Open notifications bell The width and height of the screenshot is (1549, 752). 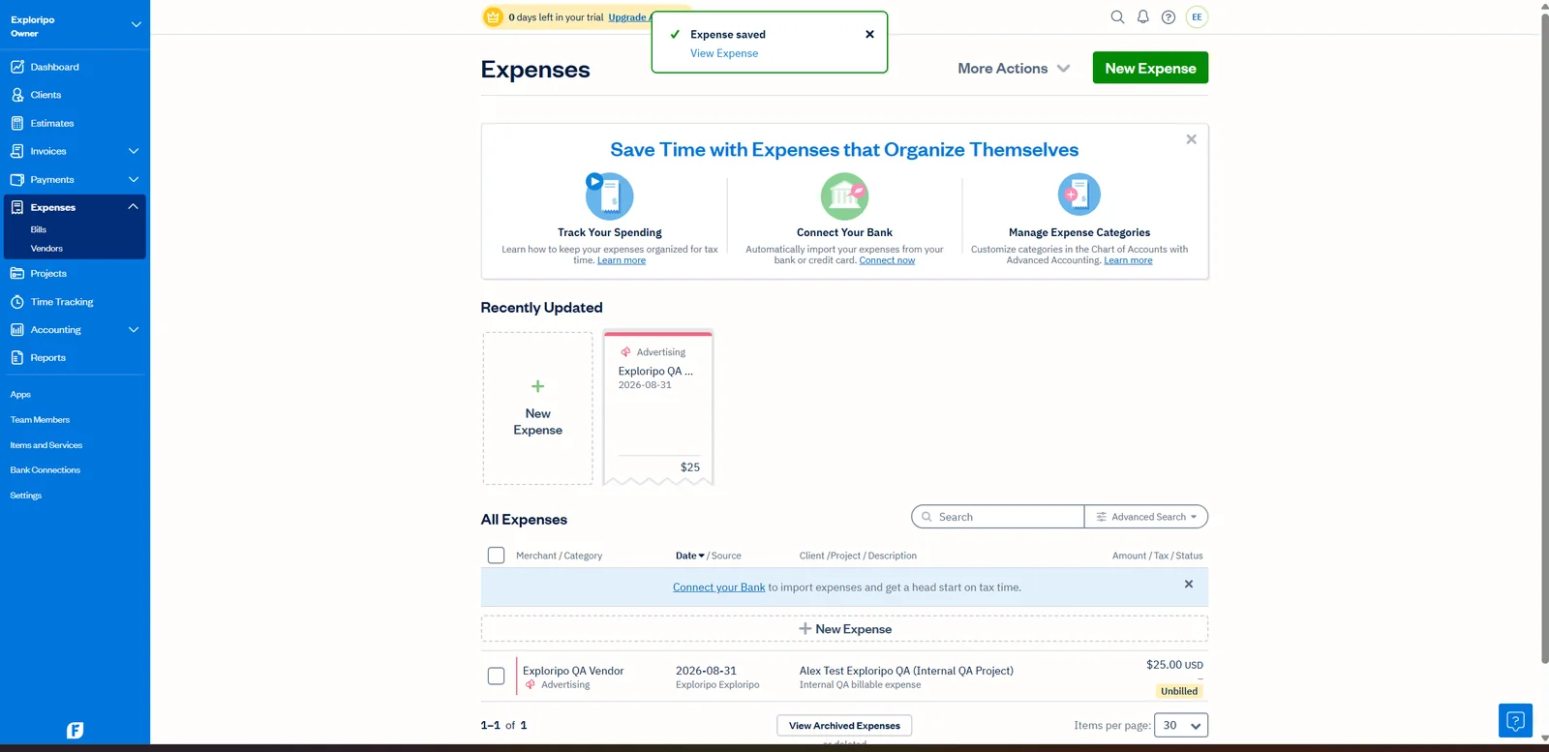coord(1143,16)
